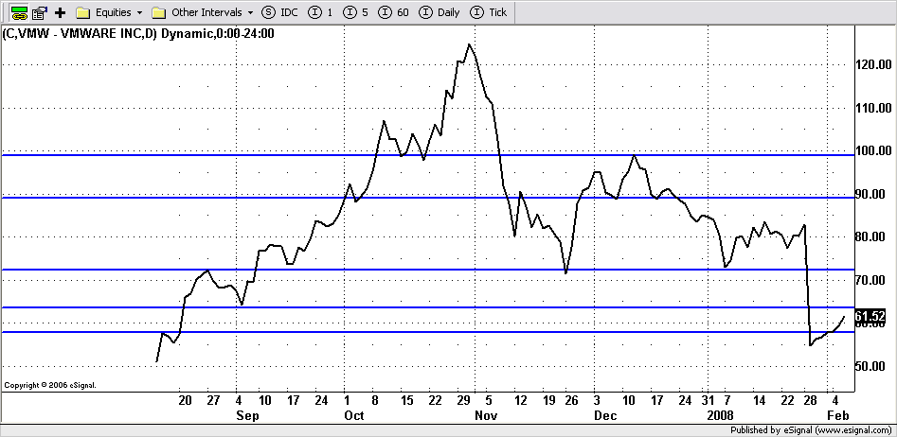The image size is (897, 437).
Task: Switch to the 60-minute interval
Action: (x=395, y=12)
